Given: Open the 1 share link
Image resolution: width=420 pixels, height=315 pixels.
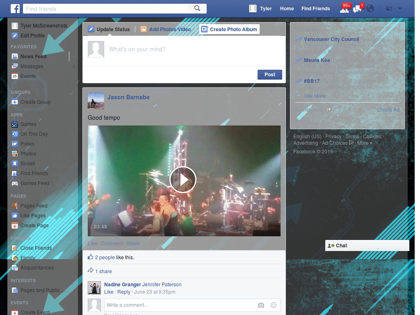Looking at the screenshot, I should tap(103, 272).
